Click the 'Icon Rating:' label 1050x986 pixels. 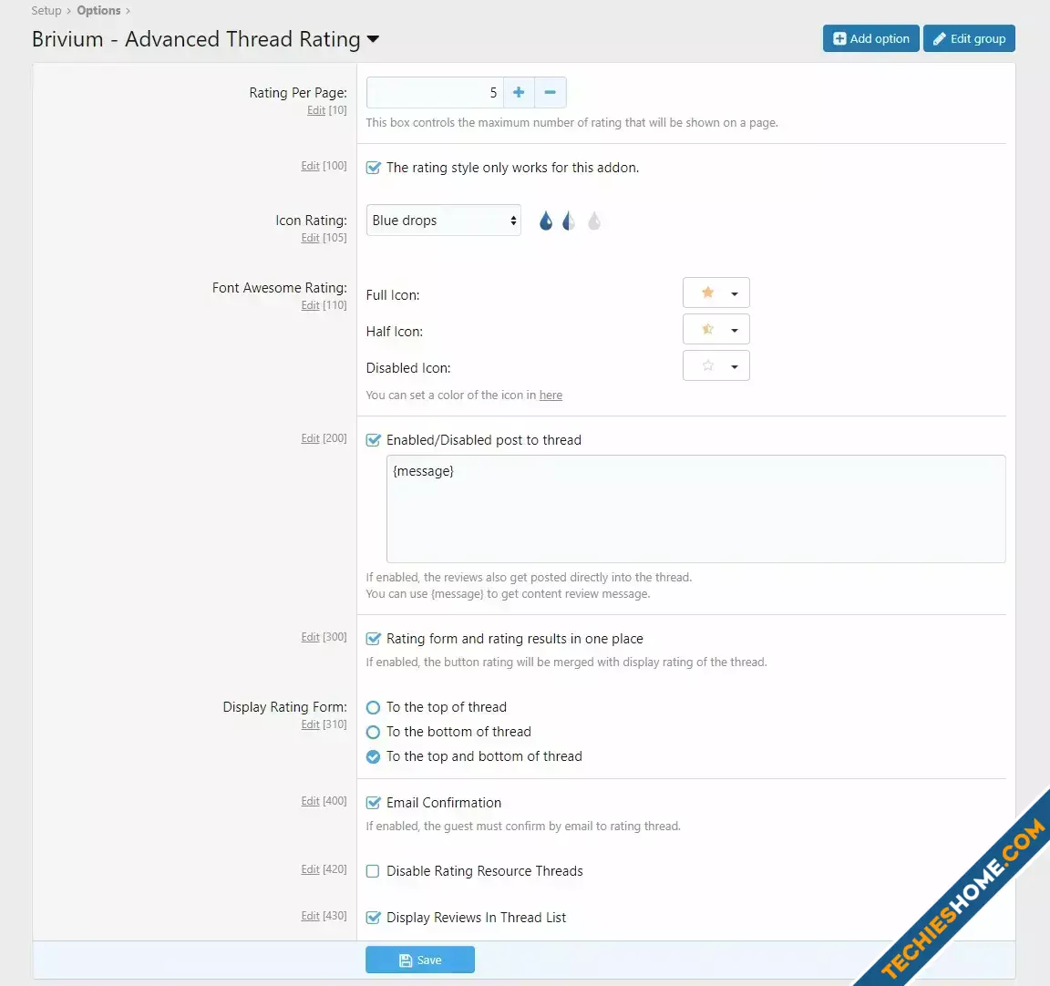[312, 221]
